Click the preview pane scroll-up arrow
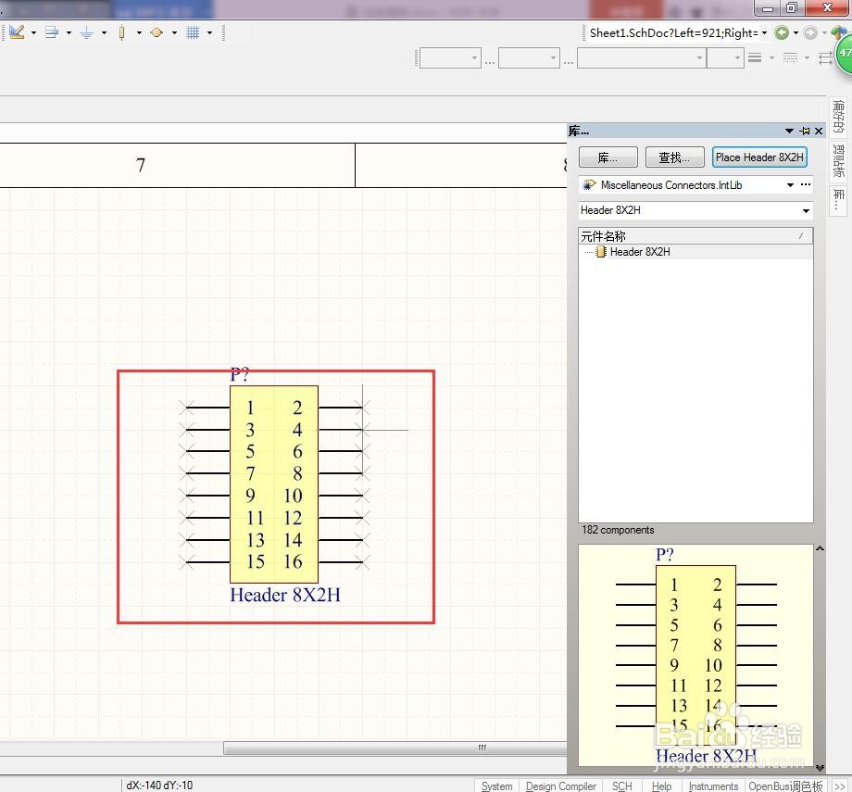852x792 pixels. (820, 548)
